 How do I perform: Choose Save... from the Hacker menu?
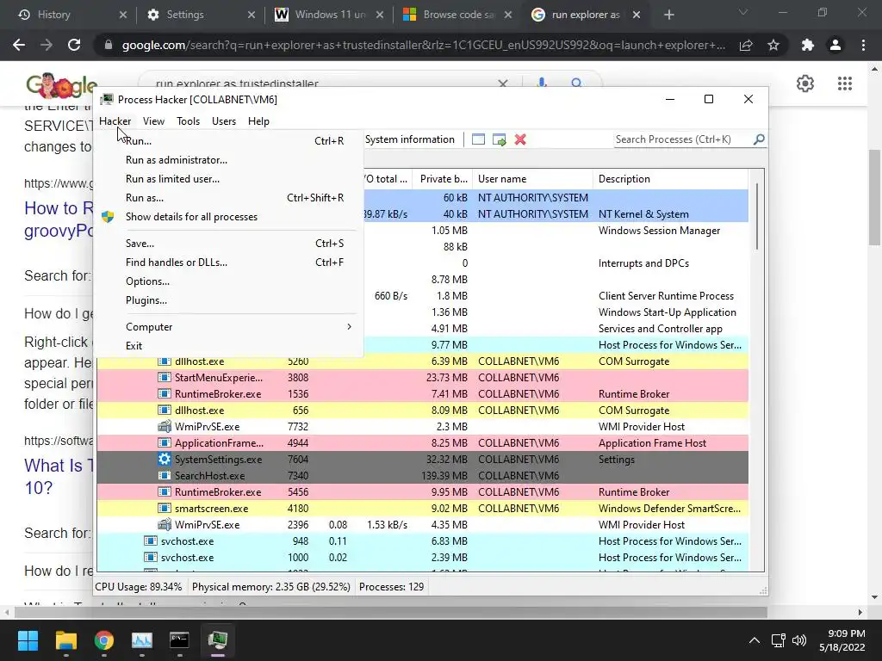tap(227, 244)
